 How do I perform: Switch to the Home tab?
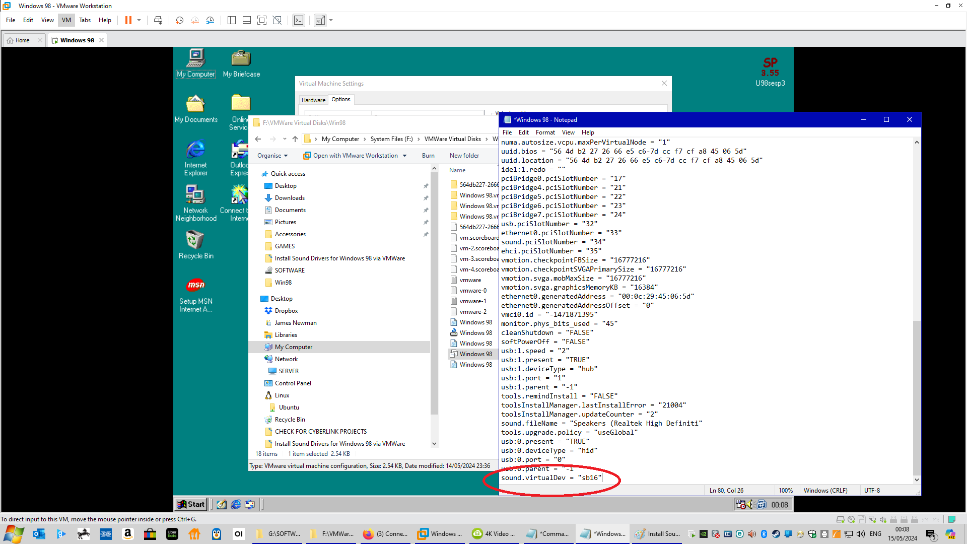click(22, 40)
